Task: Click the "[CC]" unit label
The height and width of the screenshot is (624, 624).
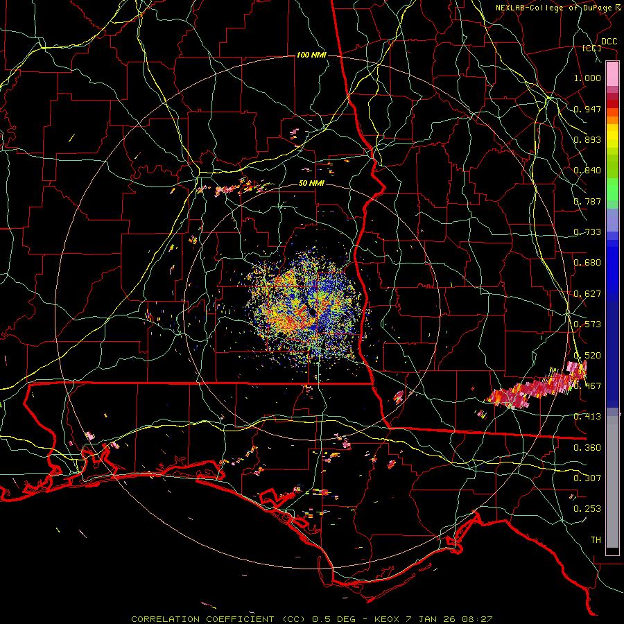Action: [592, 48]
